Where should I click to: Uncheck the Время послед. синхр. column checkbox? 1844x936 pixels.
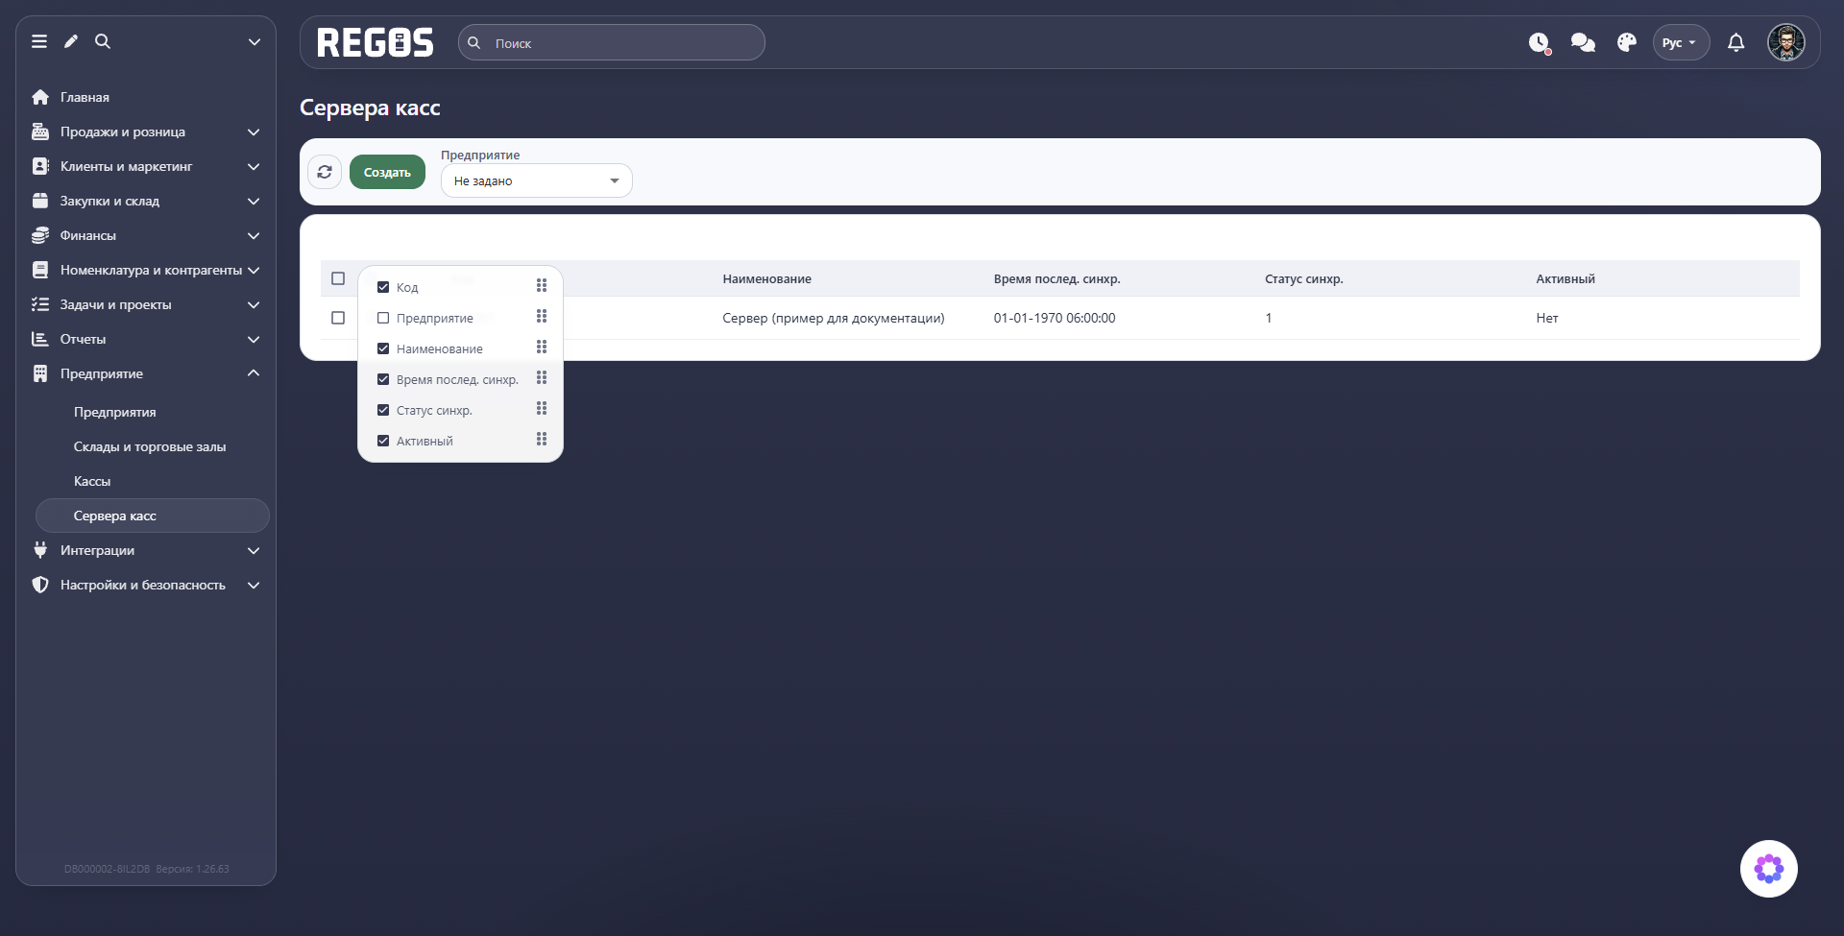click(x=383, y=379)
